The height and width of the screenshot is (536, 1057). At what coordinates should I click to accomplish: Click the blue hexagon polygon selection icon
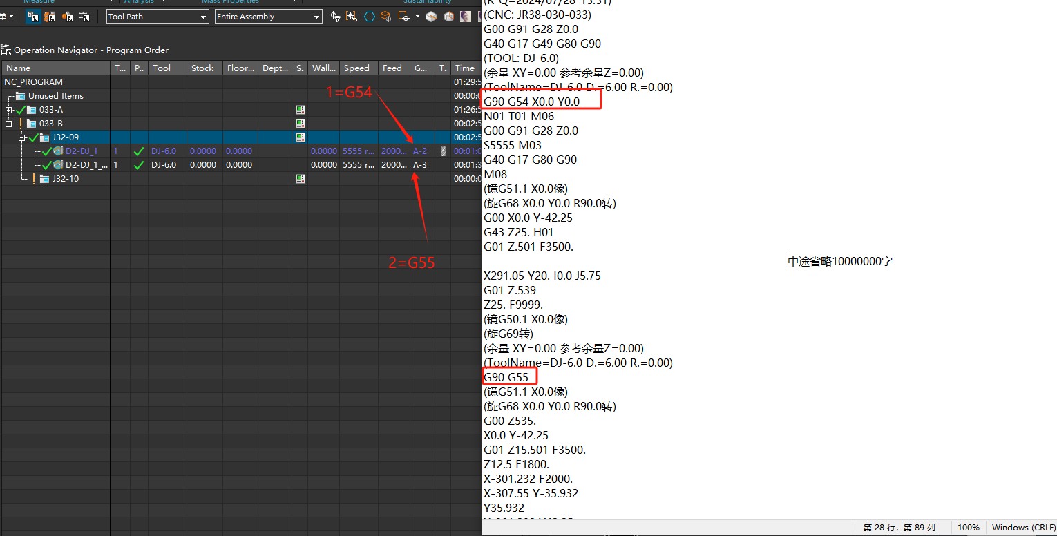370,17
